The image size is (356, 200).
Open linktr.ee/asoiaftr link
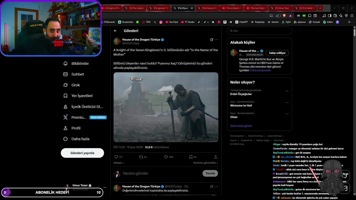pyautogui.click(x=261, y=70)
